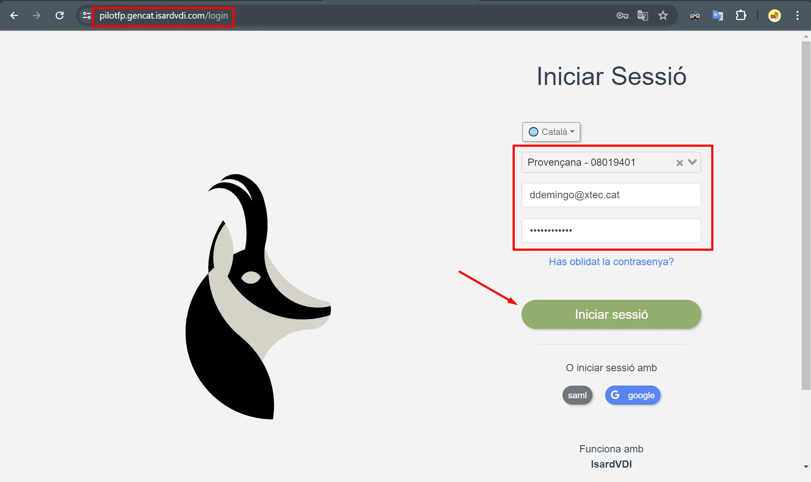Open the Català language dropdown
Viewport: 811px width, 482px height.
(551, 132)
